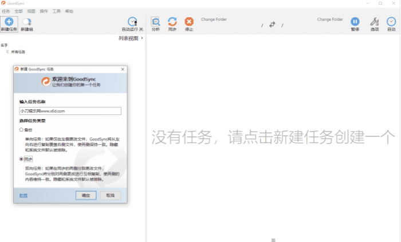
Task: Click the 名字 column header
Action: point(4,45)
